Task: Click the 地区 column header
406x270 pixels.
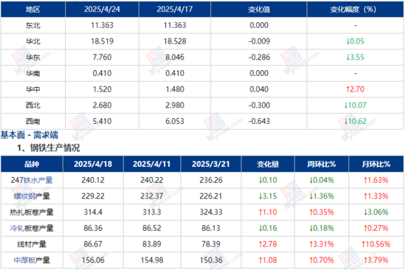Action: click(x=33, y=10)
